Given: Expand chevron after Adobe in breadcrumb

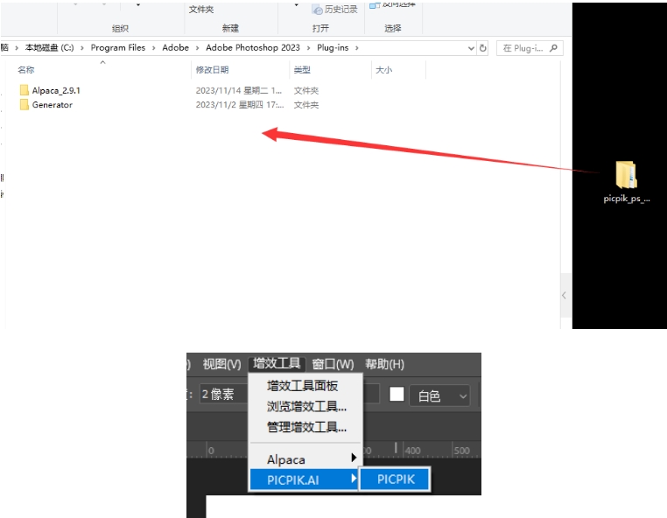Looking at the screenshot, I should [x=197, y=48].
